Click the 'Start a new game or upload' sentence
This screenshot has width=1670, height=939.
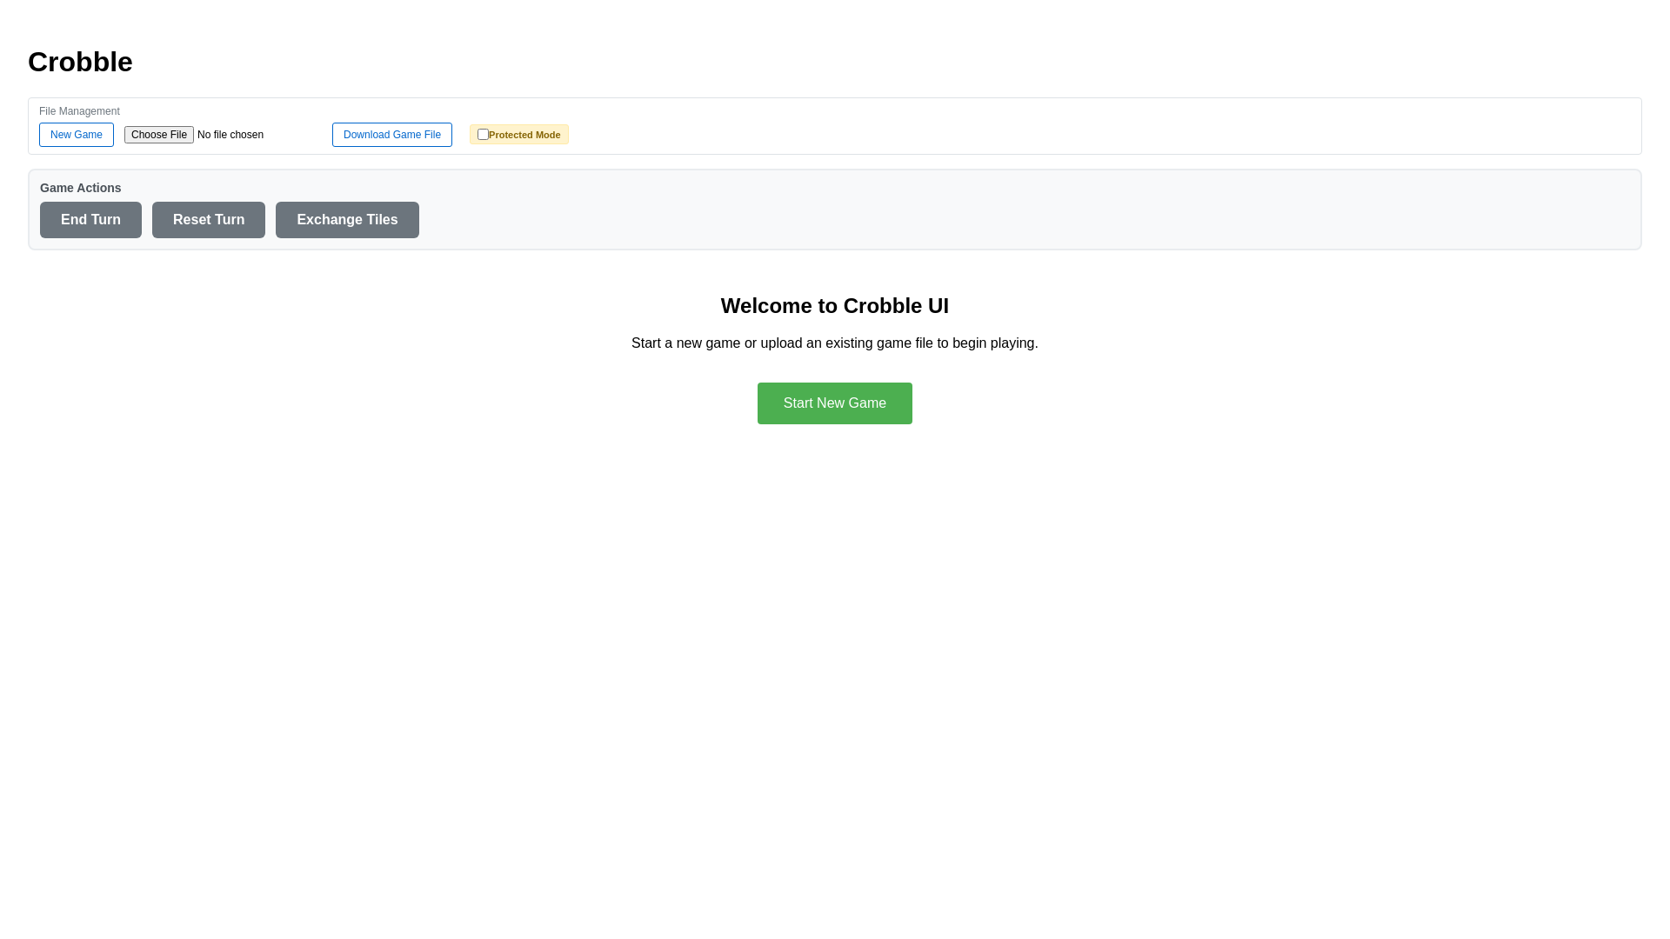(x=835, y=343)
